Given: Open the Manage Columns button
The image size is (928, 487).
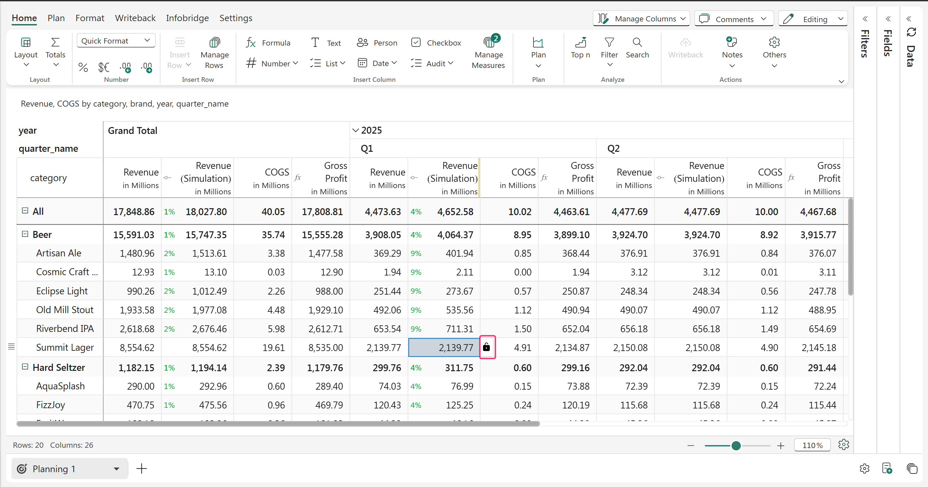Looking at the screenshot, I should [641, 19].
